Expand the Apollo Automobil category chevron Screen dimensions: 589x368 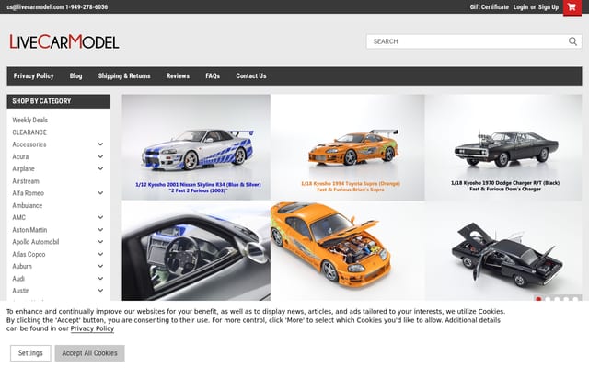100,242
